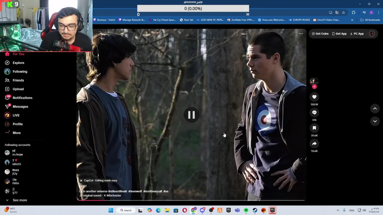Bookmark this page with the star icon
The width and height of the screenshot is (383, 215).
coord(344,13)
